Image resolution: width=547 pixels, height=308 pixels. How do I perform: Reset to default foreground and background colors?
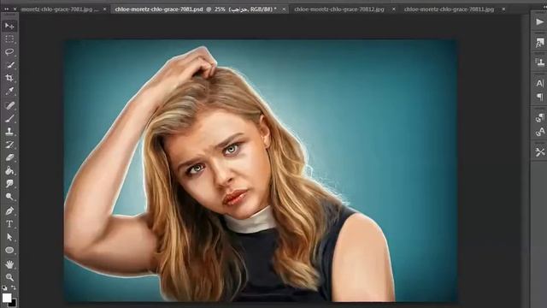4,288
